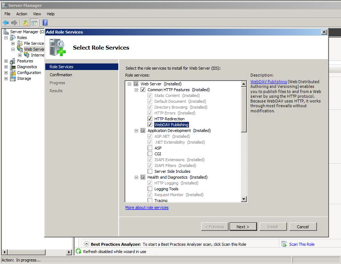Open the Action menu

coord(22,14)
